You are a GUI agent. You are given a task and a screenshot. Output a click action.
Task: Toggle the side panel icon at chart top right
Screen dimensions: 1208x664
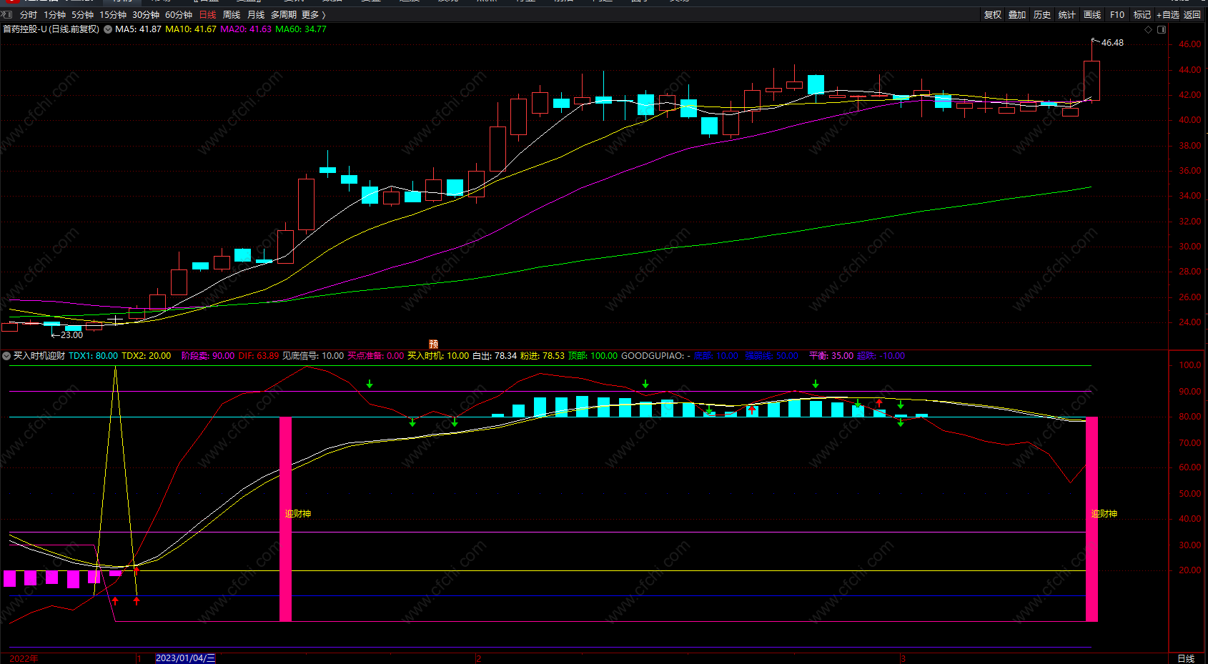(1162, 29)
